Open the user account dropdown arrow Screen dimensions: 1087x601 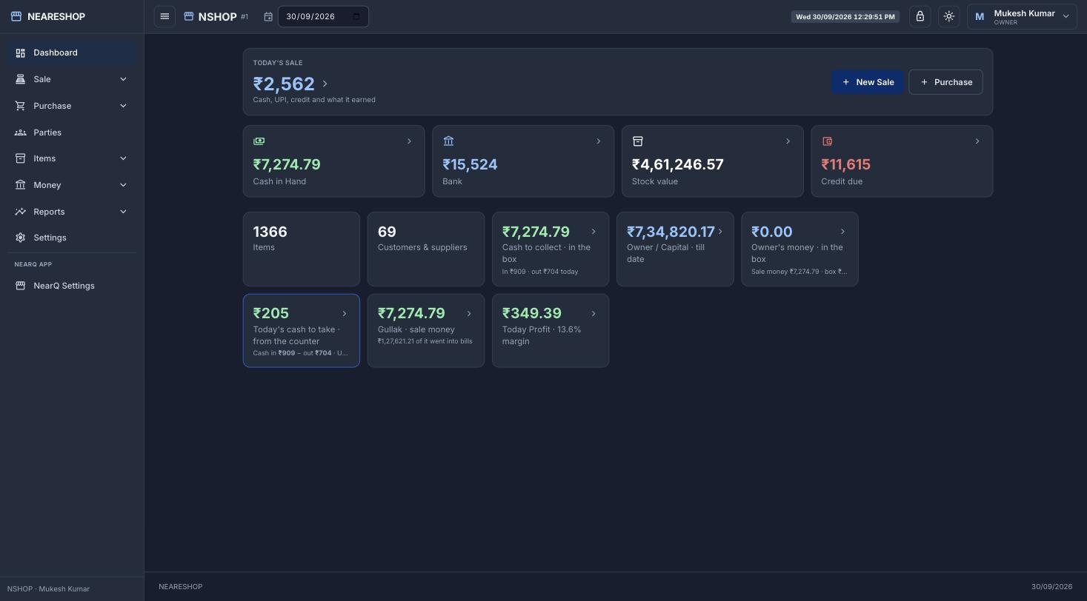pyautogui.click(x=1066, y=16)
